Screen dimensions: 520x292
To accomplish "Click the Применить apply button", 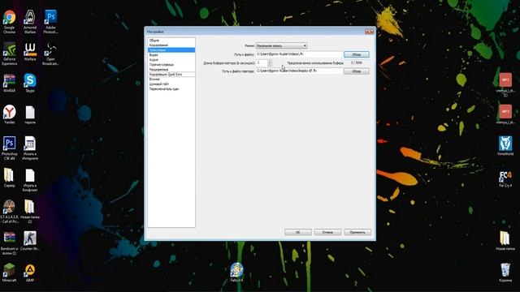I will coord(357,232).
